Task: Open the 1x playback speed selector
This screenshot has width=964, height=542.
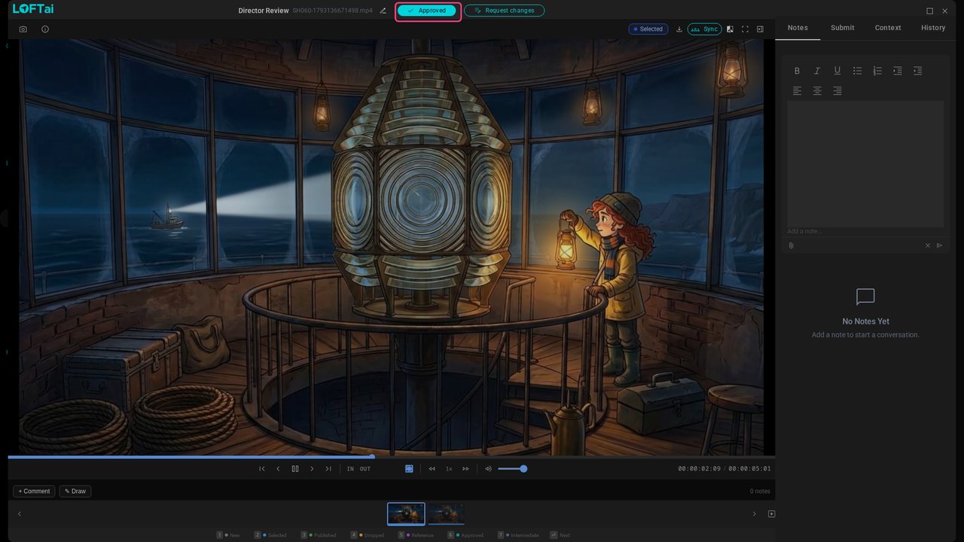Action: click(x=449, y=469)
